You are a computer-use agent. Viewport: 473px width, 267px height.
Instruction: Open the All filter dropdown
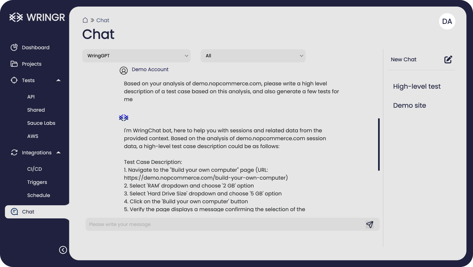253,56
